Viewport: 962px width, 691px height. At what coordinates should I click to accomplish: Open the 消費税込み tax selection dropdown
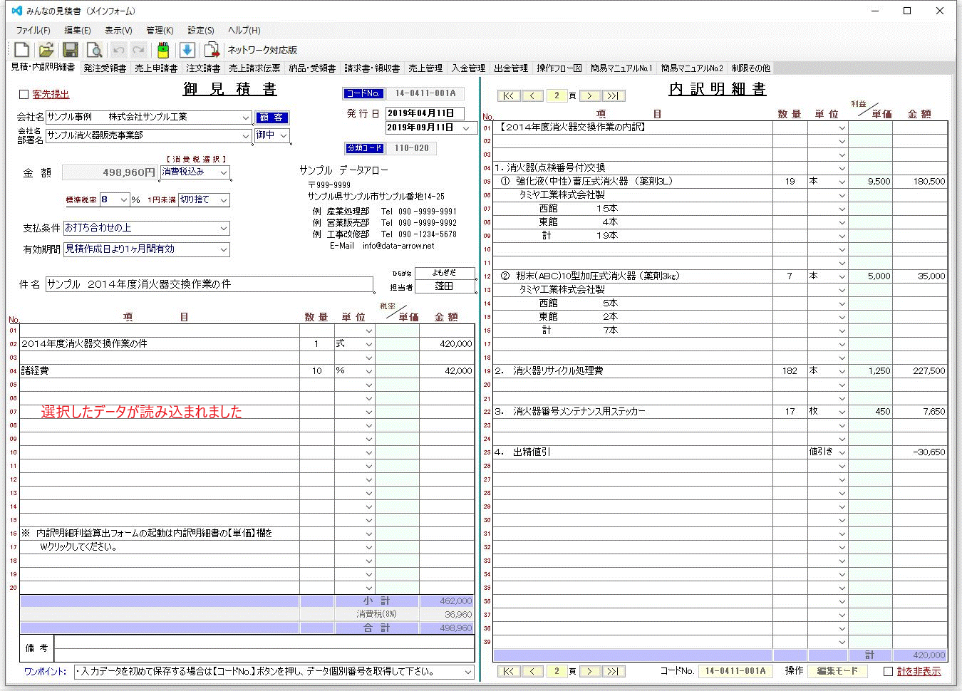coord(224,172)
